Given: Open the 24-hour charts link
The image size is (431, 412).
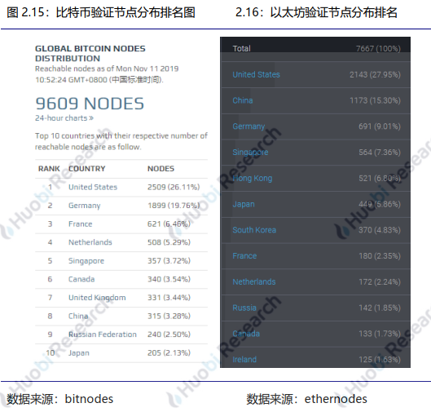Looking at the screenshot, I should (64, 118).
